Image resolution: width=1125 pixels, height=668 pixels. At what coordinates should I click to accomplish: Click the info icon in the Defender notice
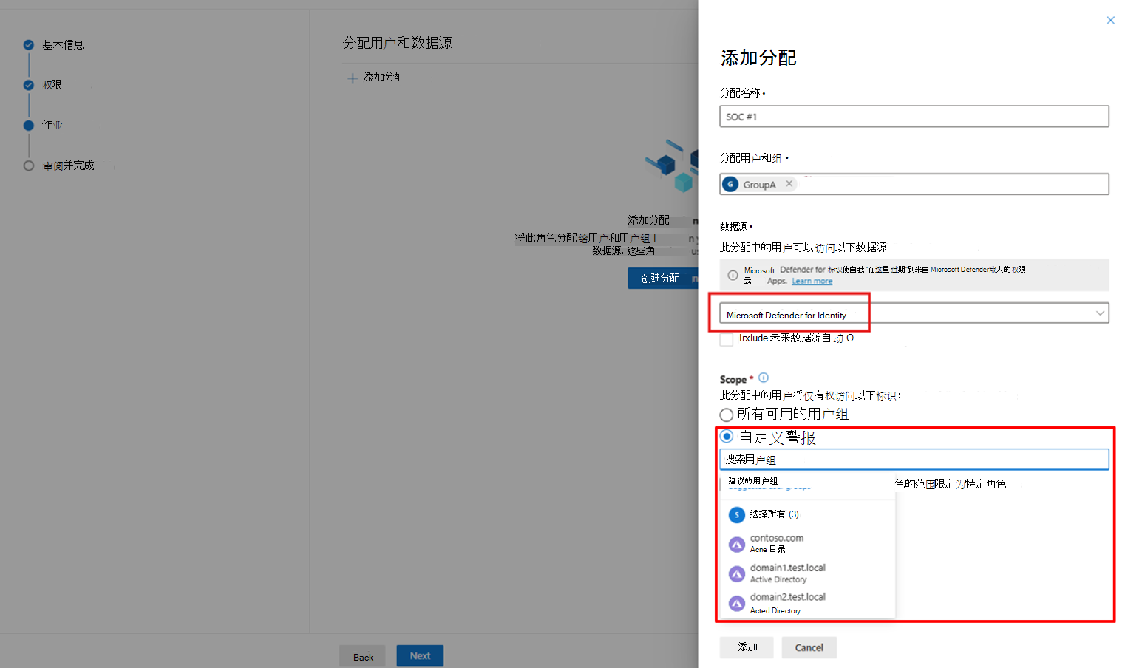(x=733, y=275)
